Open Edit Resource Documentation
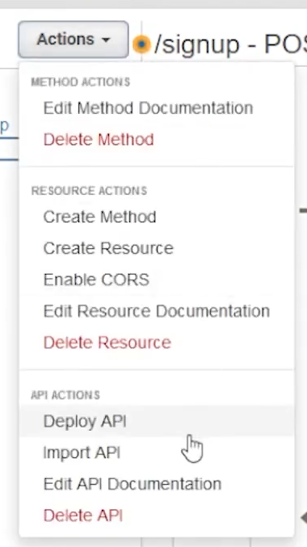 pos(157,311)
